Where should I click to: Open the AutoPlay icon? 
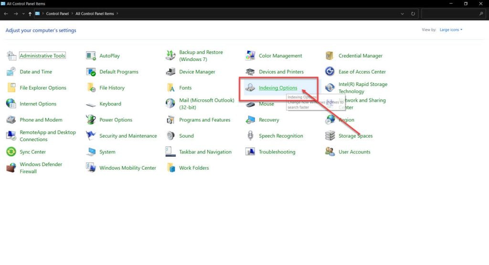(x=91, y=56)
